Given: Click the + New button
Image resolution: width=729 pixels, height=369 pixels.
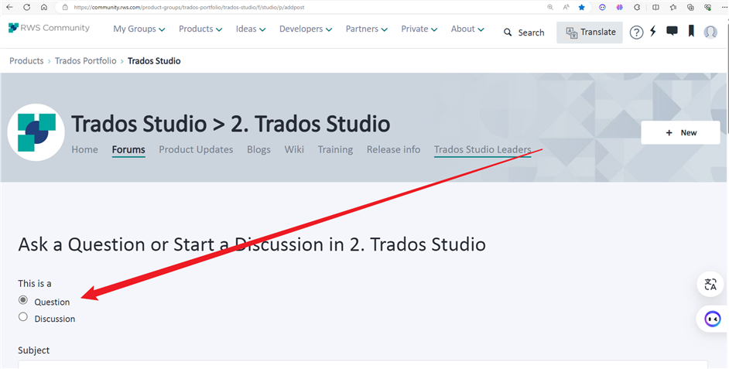Looking at the screenshot, I should 681,132.
